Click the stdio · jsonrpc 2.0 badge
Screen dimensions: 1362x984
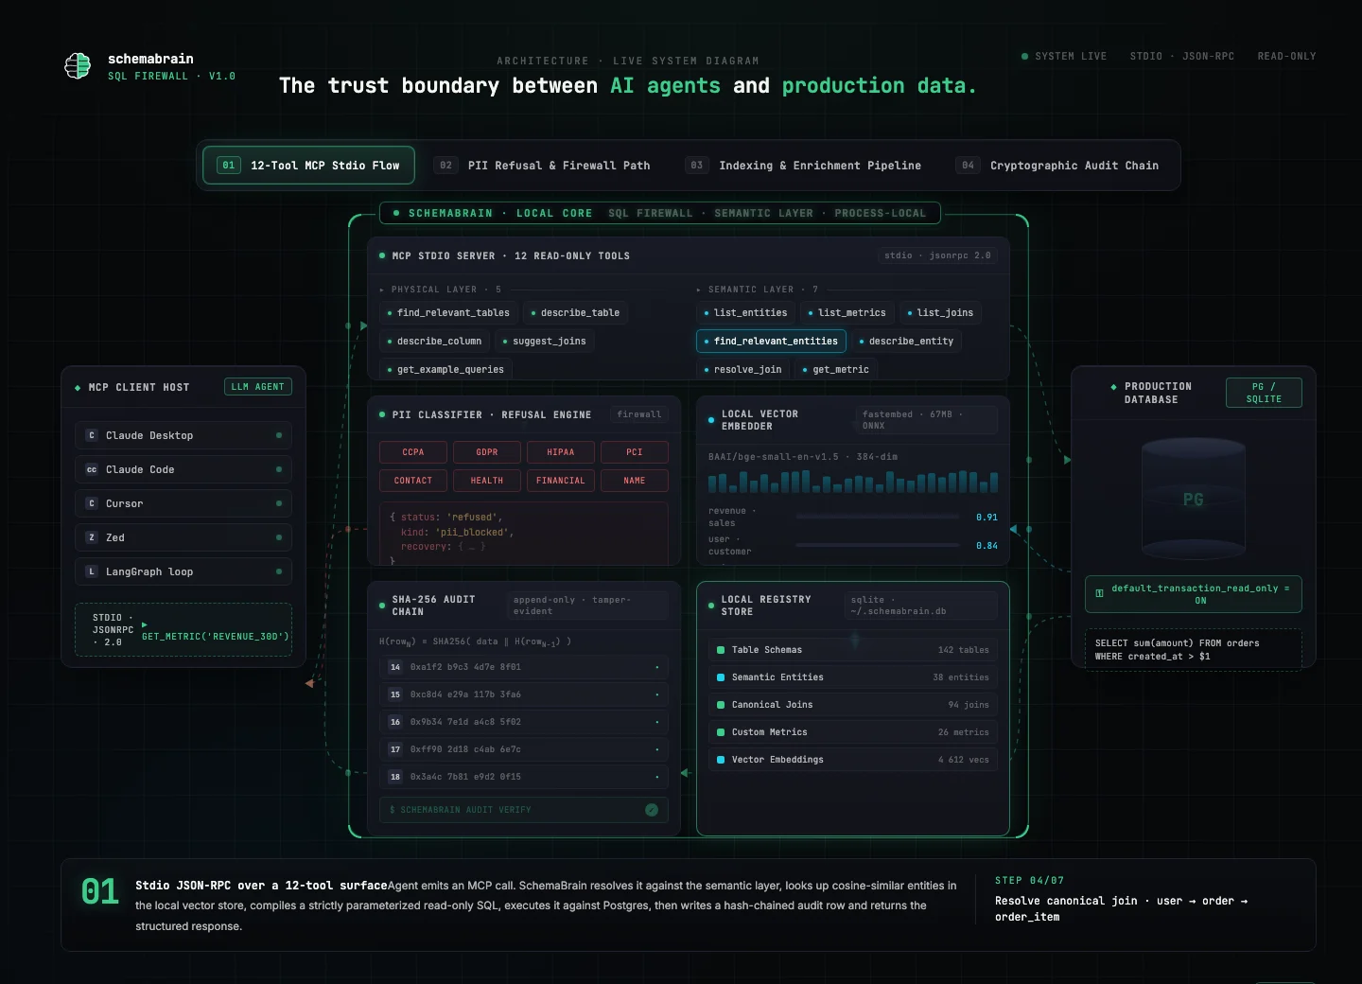(937, 255)
